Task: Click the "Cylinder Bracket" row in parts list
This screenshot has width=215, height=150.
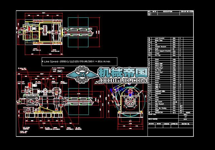Action: coord(170,47)
